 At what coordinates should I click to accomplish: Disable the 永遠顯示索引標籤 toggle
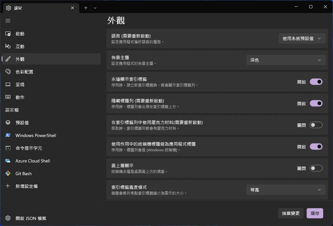tap(316, 82)
